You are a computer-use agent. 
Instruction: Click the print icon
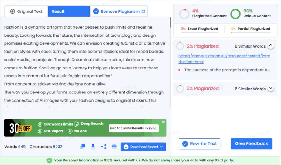[x=114, y=147]
